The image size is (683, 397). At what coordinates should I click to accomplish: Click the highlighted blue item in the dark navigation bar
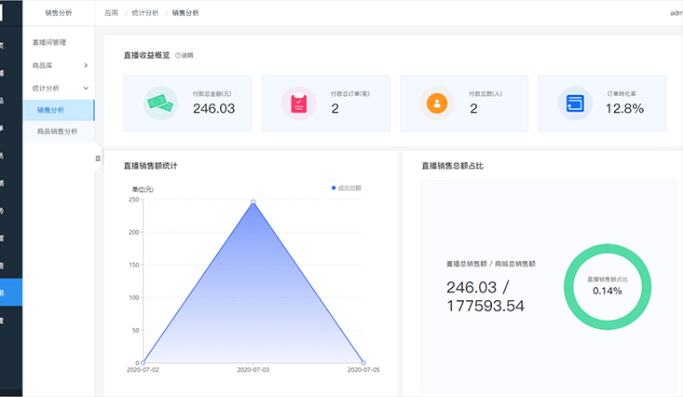point(11,293)
